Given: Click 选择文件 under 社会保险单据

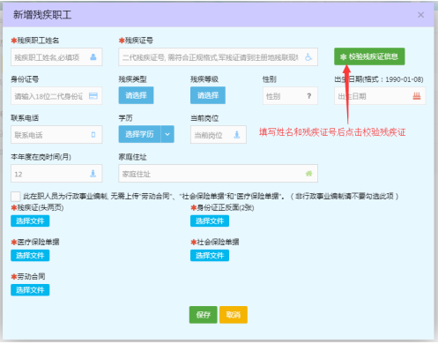Looking at the screenshot, I should (210, 255).
